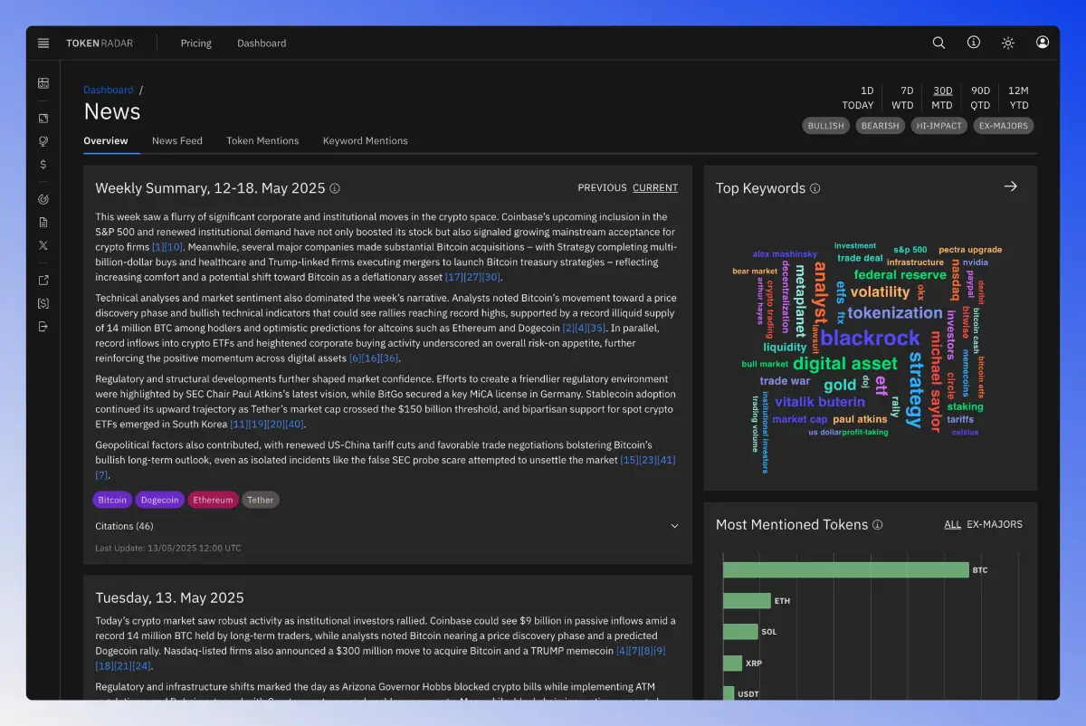The image size is (1086, 726).
Task: Open the user account profile icon
Action: tap(1043, 43)
